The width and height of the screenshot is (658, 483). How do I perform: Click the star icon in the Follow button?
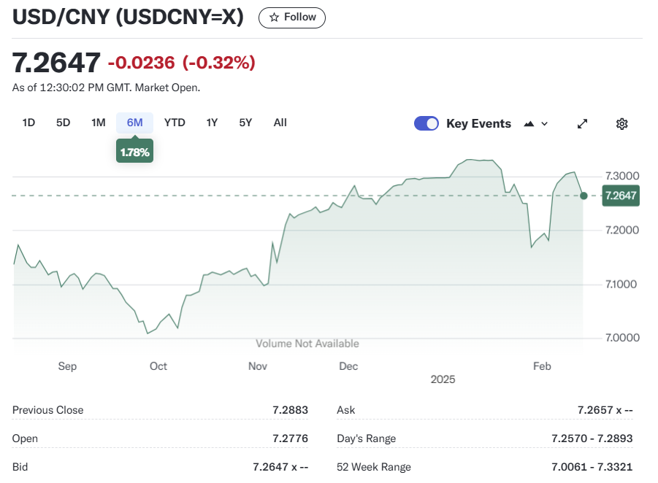[275, 18]
